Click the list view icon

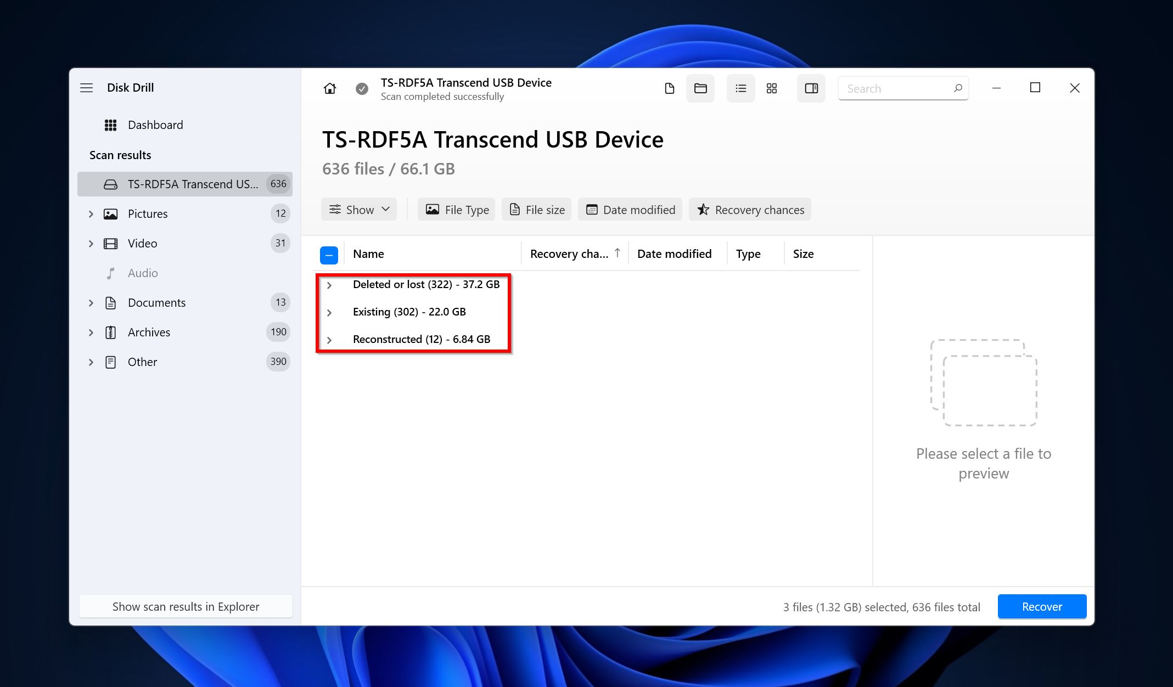click(x=740, y=88)
